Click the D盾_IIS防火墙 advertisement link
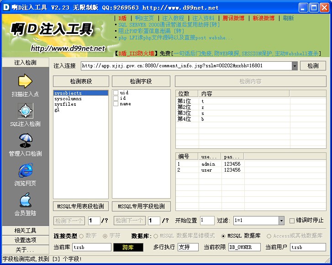This screenshot has width=332, height=265. (137, 54)
